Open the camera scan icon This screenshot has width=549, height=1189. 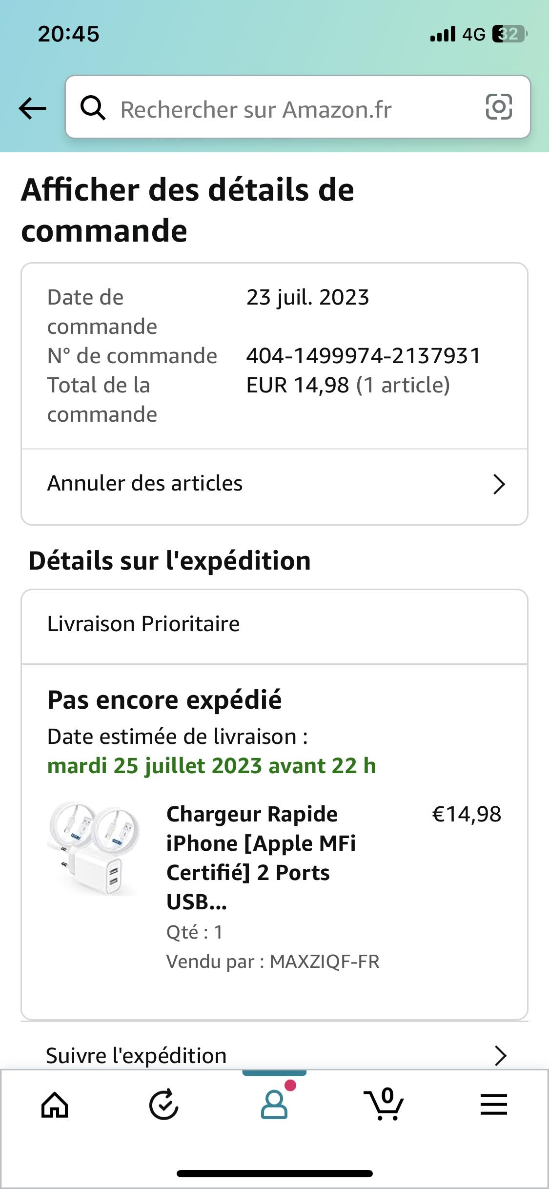tap(499, 107)
